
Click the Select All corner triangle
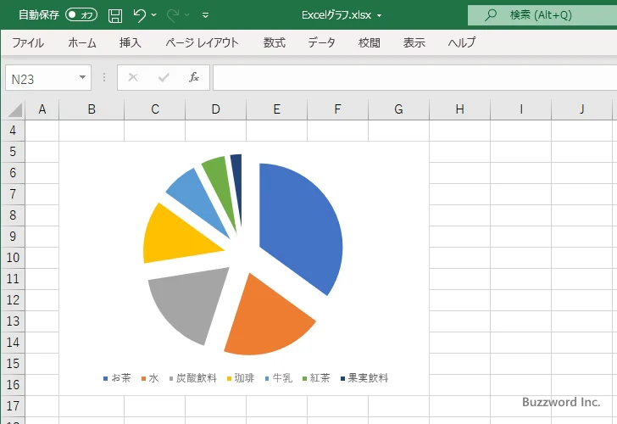coord(14,109)
